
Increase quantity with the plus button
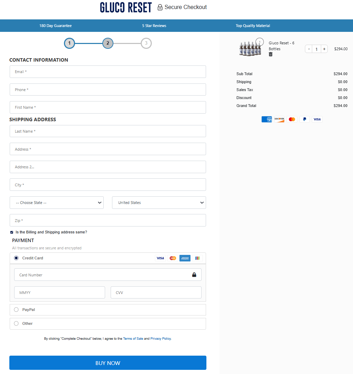[324, 49]
